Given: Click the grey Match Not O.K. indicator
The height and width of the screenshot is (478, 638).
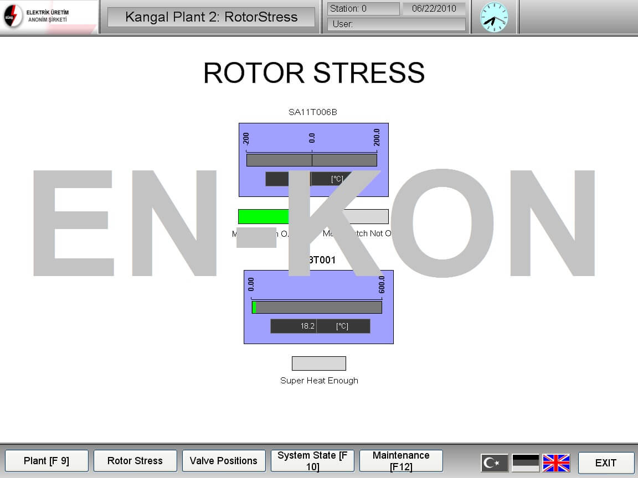Looking at the screenshot, I should [x=366, y=217].
